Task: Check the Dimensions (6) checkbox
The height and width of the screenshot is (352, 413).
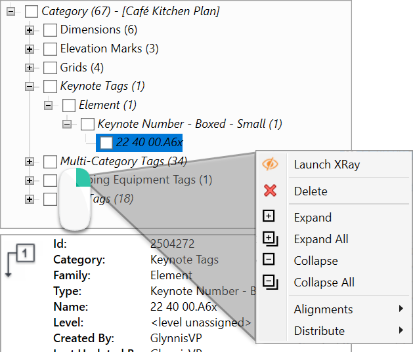Action: (x=50, y=30)
